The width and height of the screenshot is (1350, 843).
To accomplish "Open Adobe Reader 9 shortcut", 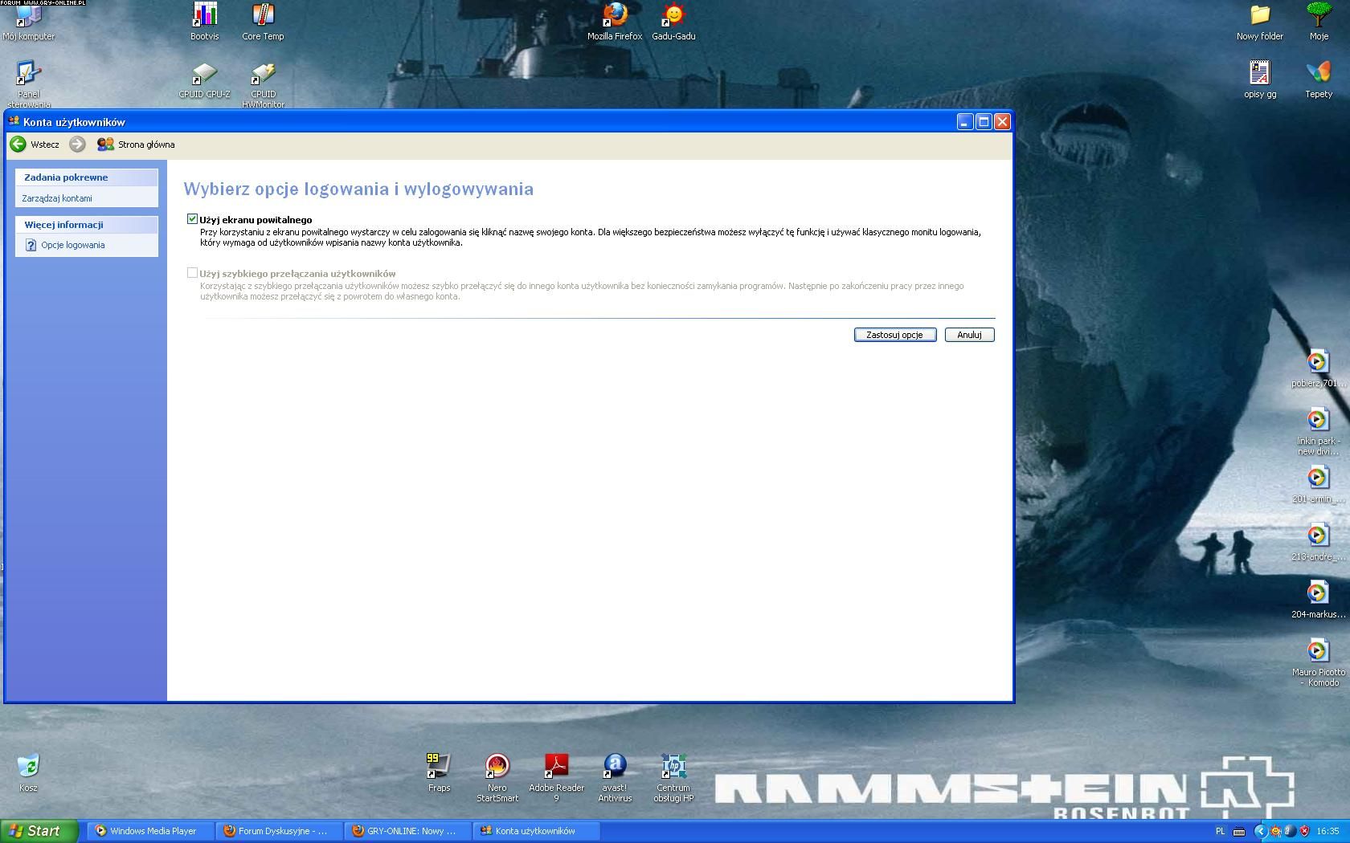I will [x=556, y=767].
